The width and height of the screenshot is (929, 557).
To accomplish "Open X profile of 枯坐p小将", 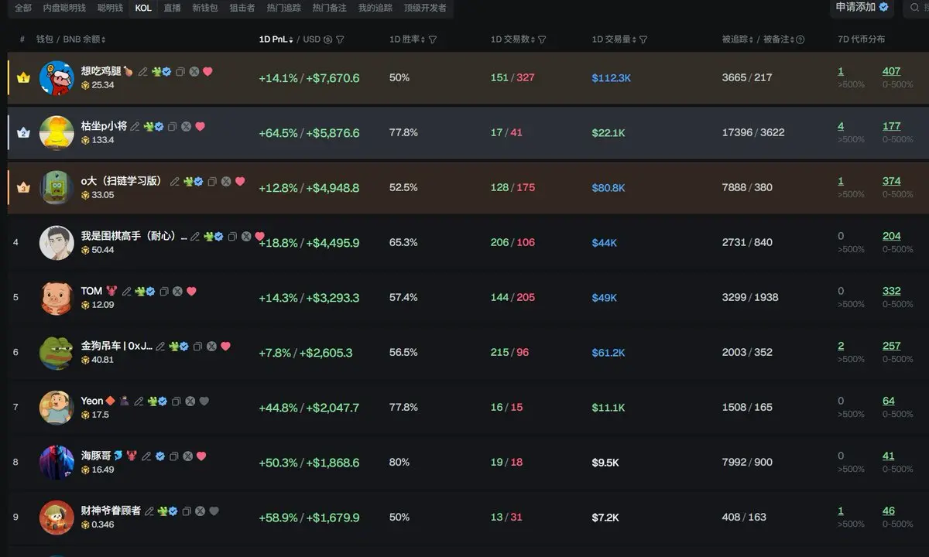I will [186, 127].
